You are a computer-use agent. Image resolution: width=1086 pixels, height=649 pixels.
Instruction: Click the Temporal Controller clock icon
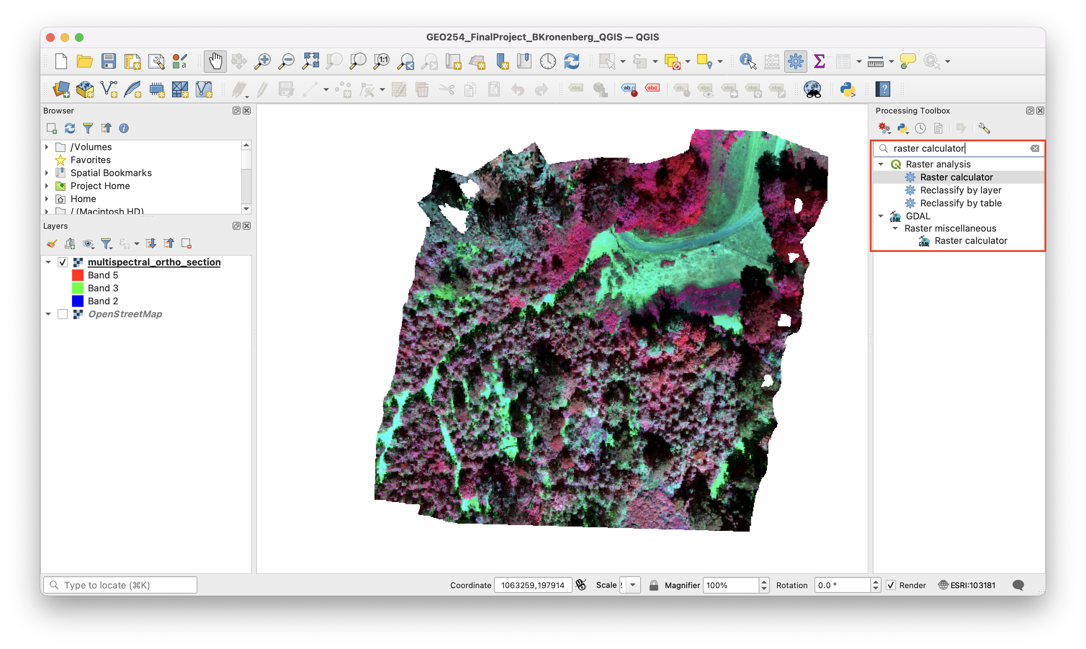(547, 61)
